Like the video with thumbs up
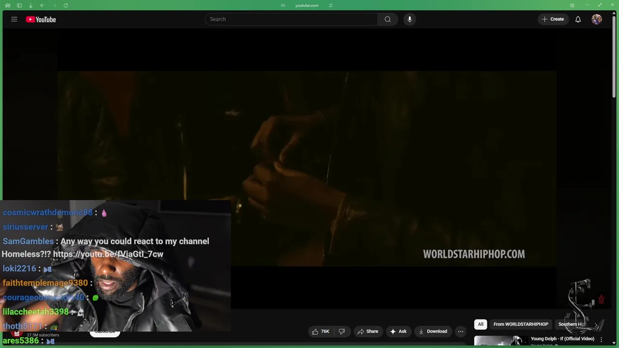 click(x=321, y=331)
